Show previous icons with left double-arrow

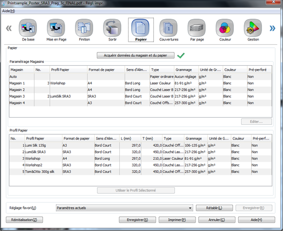[x=9, y=28]
